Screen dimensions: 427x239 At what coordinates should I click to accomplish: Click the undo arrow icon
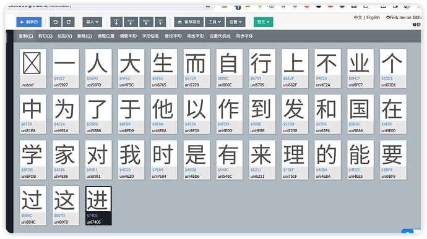[x=56, y=22]
